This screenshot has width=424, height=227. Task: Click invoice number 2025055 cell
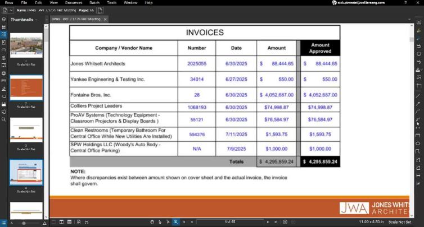197,64
